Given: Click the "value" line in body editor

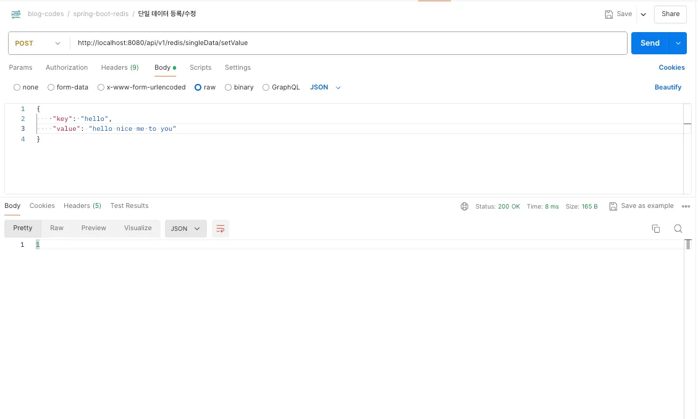Looking at the screenshot, I should pos(114,128).
